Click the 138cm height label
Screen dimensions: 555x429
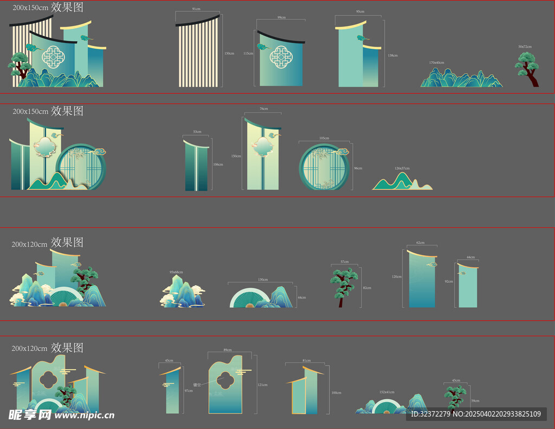click(x=392, y=56)
